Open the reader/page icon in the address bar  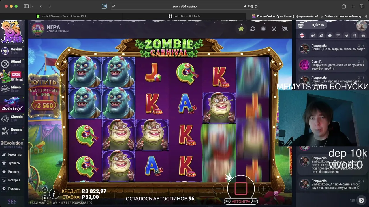click(113, 6)
